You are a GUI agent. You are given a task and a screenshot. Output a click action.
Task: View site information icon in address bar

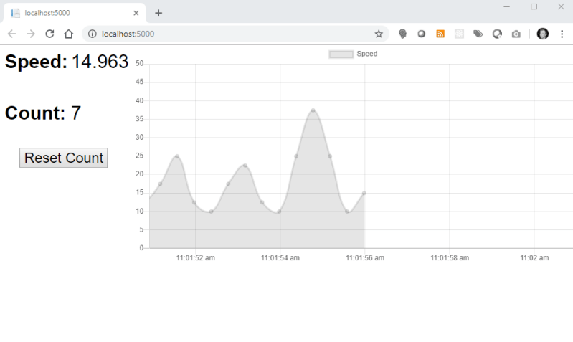click(92, 34)
